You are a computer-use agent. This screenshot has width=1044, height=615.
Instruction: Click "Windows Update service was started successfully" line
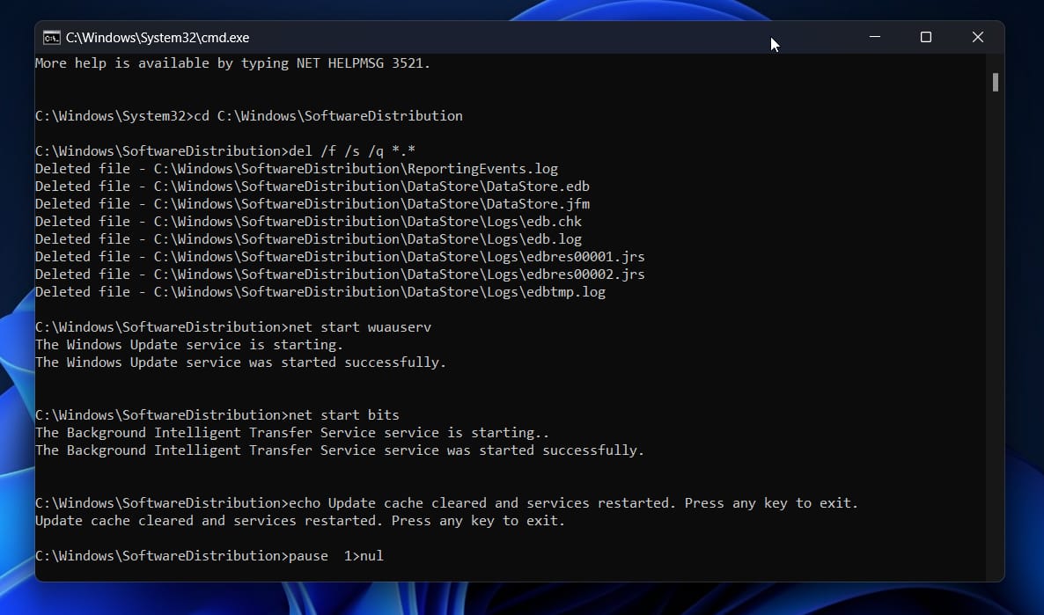click(240, 362)
